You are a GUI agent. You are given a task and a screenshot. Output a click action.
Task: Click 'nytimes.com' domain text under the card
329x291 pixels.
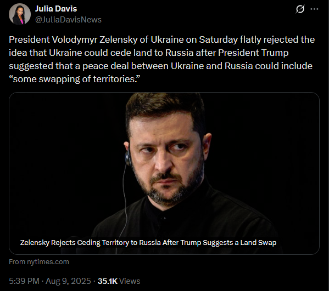48,262
